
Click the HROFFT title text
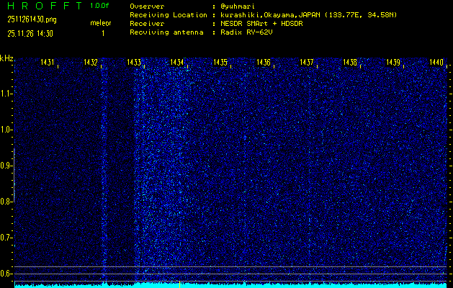click(42, 6)
